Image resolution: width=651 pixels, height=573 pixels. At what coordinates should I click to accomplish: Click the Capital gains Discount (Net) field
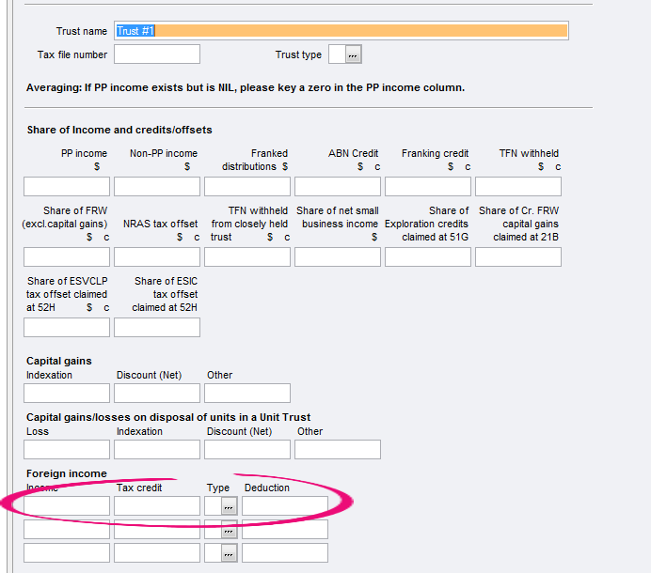click(x=157, y=393)
